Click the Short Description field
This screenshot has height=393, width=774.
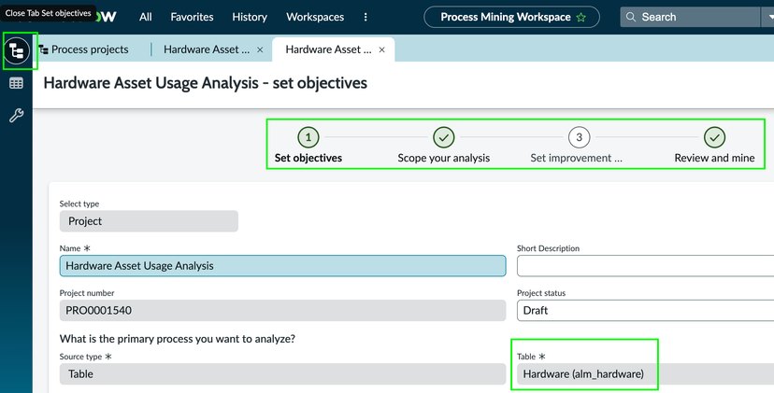click(x=645, y=265)
